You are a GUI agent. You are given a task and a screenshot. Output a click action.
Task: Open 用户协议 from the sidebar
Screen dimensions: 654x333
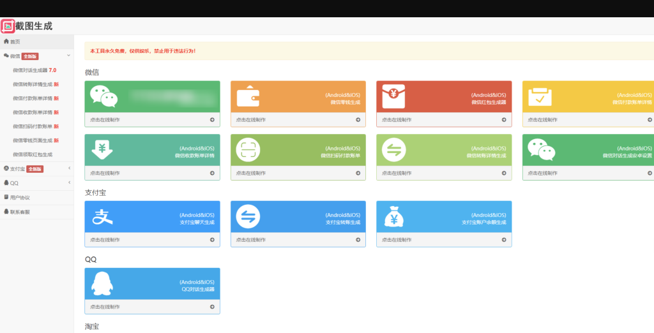(x=20, y=197)
